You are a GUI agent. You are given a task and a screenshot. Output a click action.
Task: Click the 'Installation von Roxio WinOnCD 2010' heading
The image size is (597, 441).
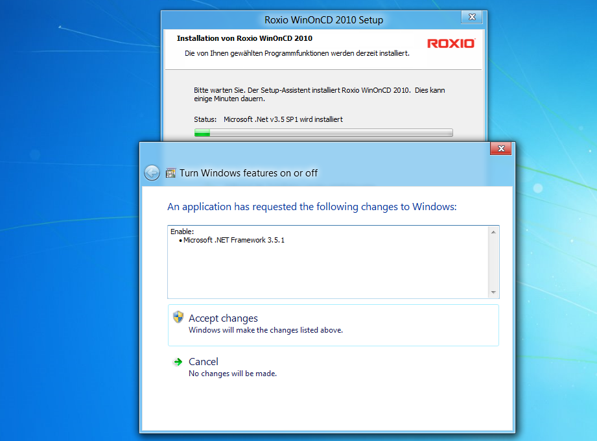[244, 38]
